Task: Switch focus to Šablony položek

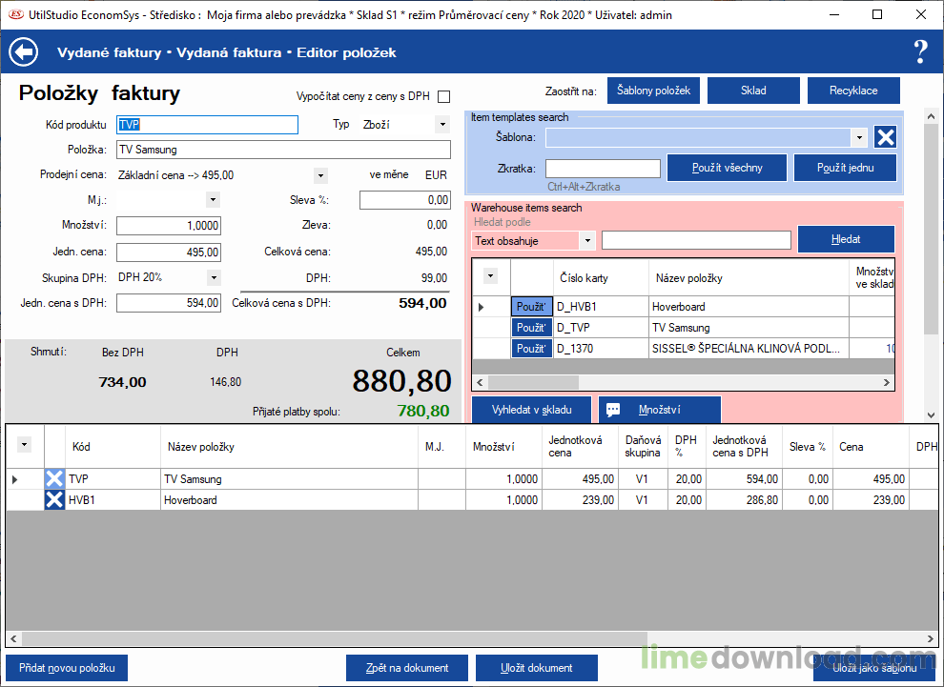Action: click(x=653, y=91)
